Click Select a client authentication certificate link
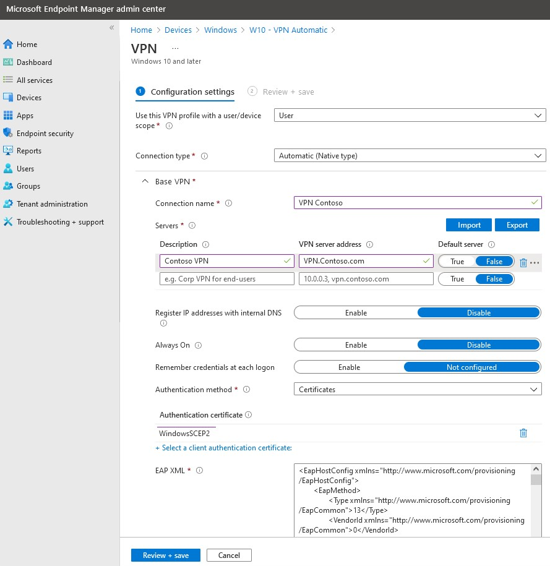 pyautogui.click(x=223, y=448)
